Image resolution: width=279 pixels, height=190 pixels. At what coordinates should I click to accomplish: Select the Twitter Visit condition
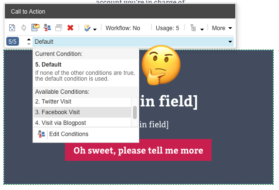click(x=82, y=102)
